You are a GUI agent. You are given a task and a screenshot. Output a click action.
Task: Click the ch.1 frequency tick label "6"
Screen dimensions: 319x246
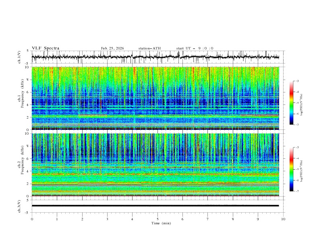tap(29, 92)
